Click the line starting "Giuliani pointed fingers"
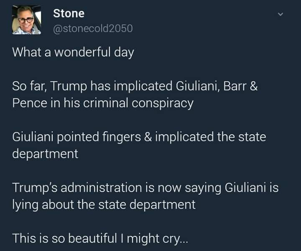Image resolution: width=301 pixels, height=251 pixels. tap(139, 137)
